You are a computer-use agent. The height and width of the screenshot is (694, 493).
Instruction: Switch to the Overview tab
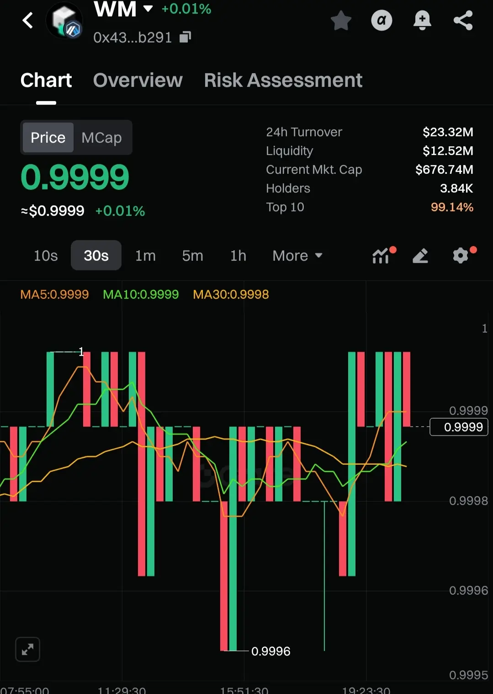(x=138, y=81)
